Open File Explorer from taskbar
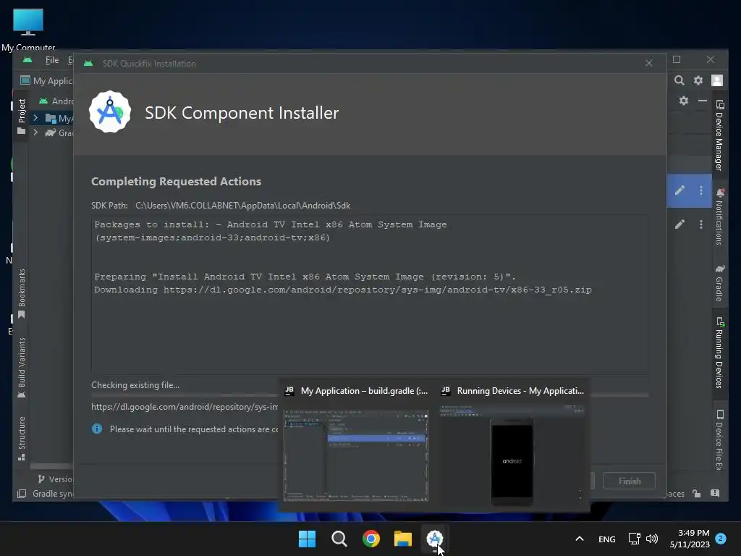 (403, 539)
